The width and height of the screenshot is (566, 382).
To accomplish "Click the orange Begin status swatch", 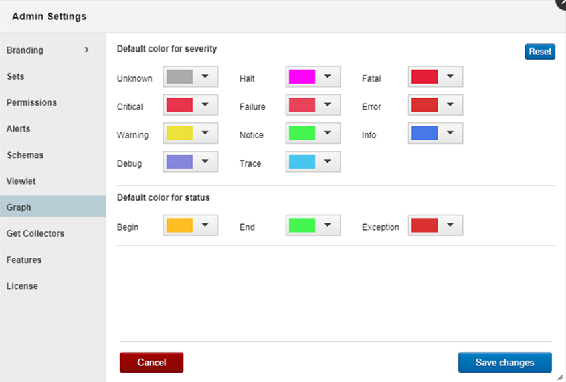I will click(179, 225).
